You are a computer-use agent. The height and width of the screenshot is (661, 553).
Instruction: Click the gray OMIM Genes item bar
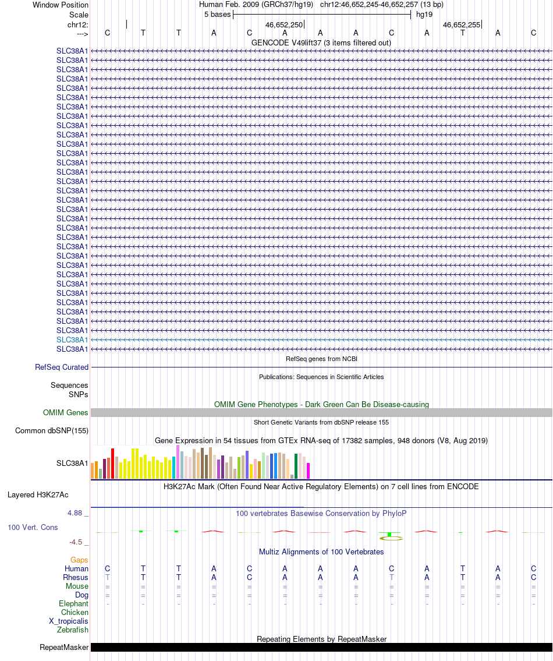tap(321, 413)
